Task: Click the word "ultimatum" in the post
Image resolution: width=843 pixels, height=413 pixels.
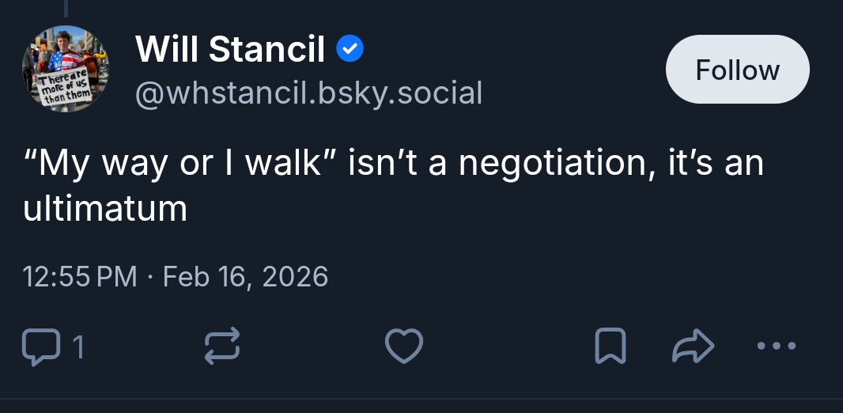Action: 105,209
